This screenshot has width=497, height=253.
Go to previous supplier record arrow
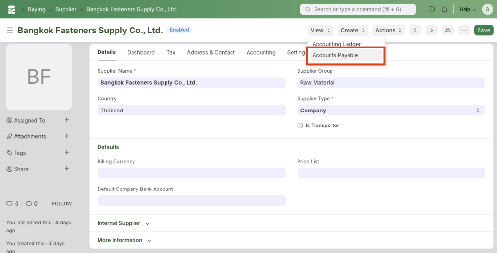415,30
